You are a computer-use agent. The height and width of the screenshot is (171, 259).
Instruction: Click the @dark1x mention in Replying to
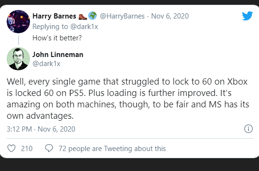pos(84,27)
